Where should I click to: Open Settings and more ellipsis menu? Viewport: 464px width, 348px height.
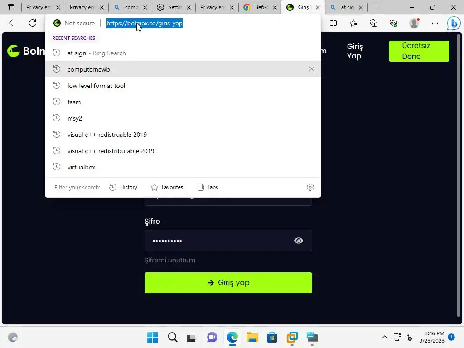pos(435,23)
